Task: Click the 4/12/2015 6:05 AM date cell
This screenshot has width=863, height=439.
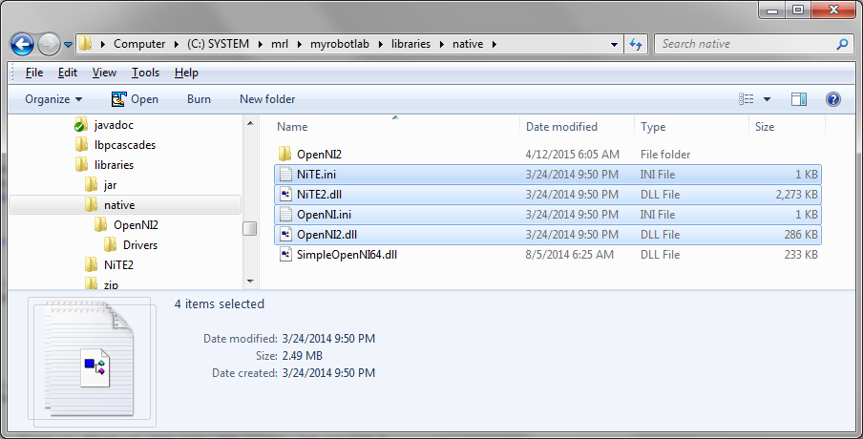Action: pos(573,155)
